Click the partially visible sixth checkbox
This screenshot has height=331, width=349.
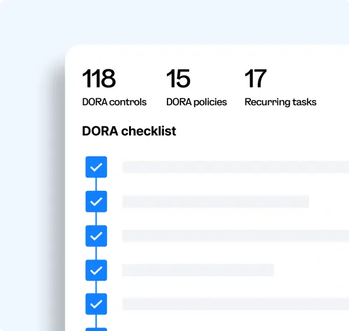tap(97, 329)
